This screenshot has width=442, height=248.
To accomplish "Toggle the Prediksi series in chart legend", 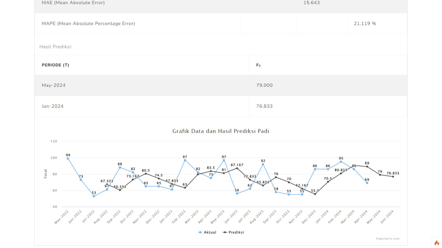I will coord(233,232).
